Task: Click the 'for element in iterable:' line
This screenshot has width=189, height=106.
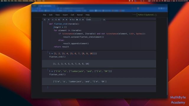Action: click(68, 30)
